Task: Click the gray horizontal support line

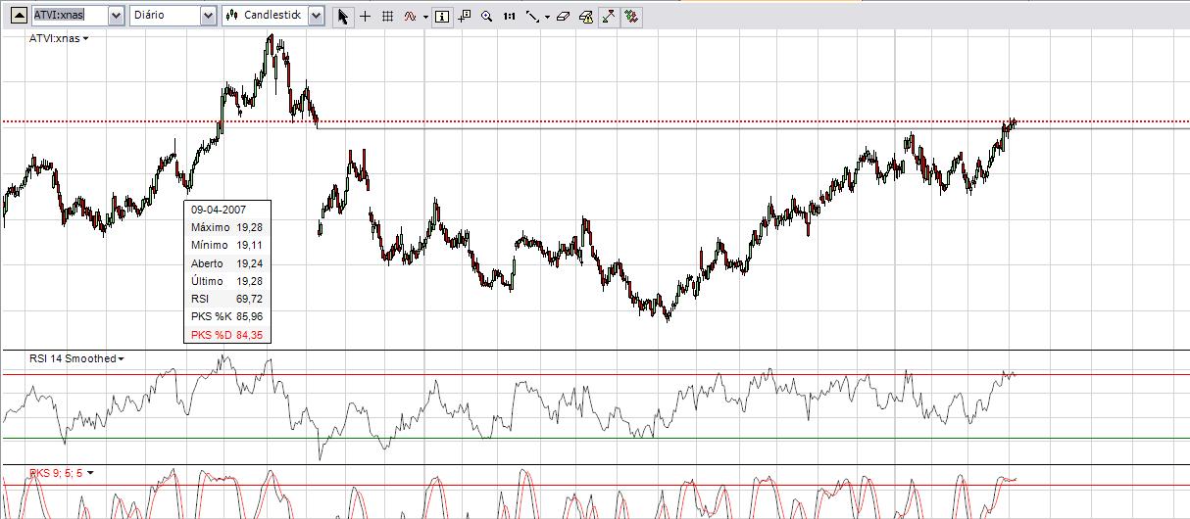Action: tap(753, 128)
